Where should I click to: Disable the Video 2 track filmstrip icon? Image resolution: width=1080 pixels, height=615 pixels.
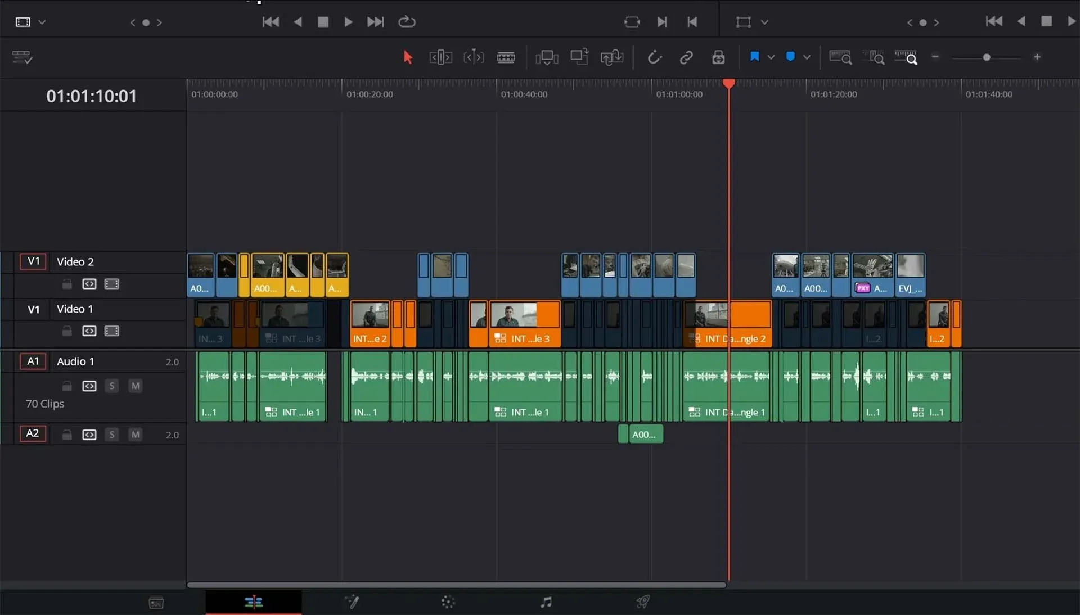(112, 284)
